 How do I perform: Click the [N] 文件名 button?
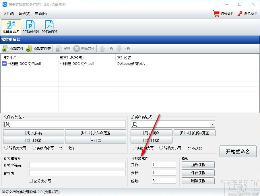(x=34, y=133)
